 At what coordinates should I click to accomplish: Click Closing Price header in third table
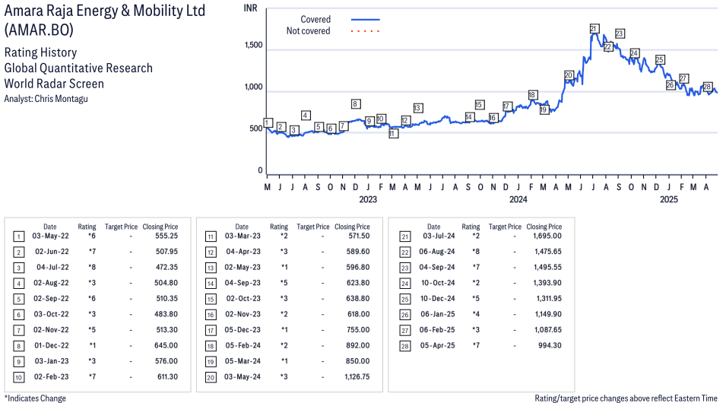[544, 227]
